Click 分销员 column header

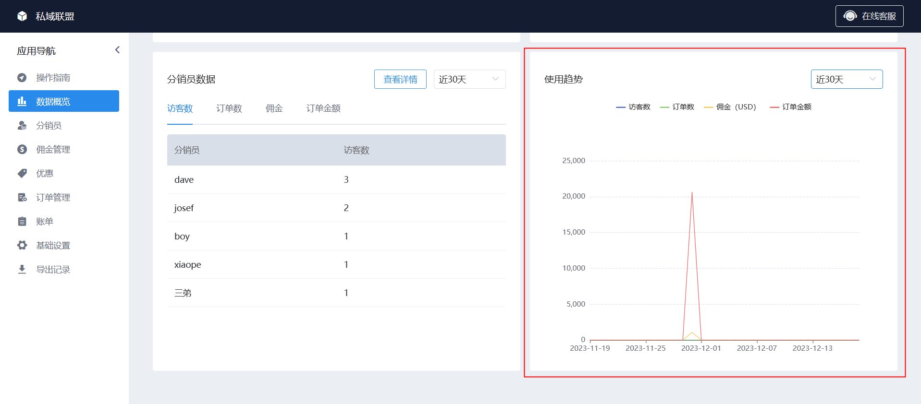coord(187,150)
